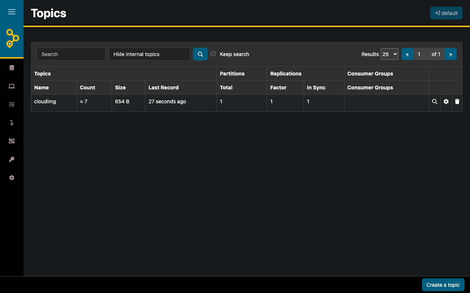Delete the cloudimg topic trash icon
The image size is (470, 293).
[457, 101]
